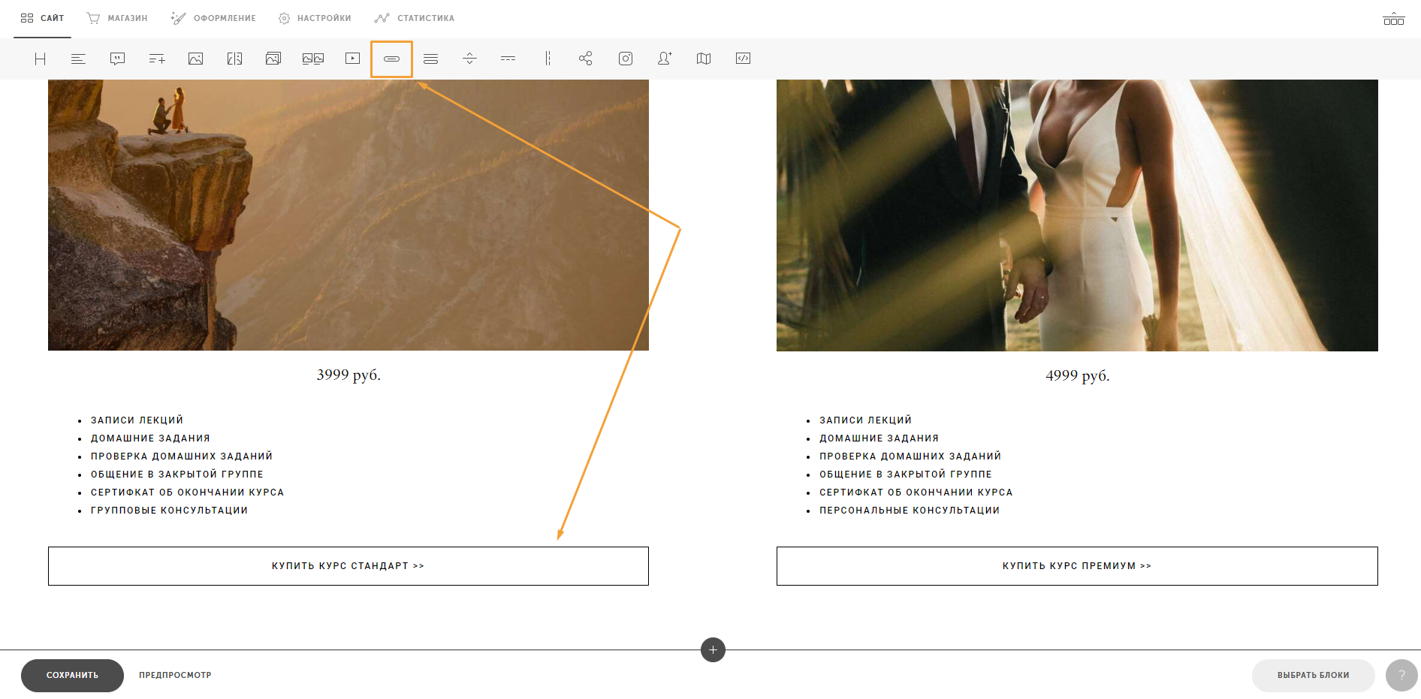Select the highlighted button block icon

click(x=391, y=59)
